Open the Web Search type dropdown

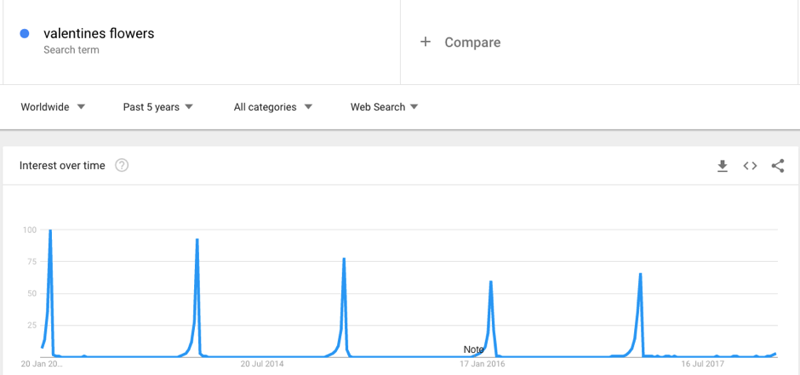pyautogui.click(x=384, y=107)
